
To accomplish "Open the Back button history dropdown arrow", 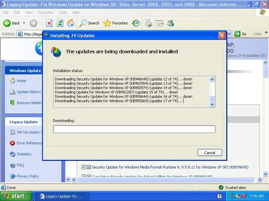I will tap(24, 23).
